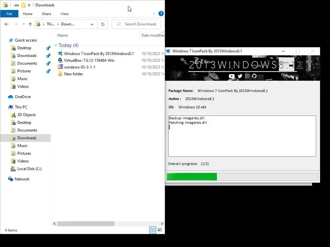Open the pinned Downloads under Quick access
This screenshot has height=247, width=330.
coord(27,56)
